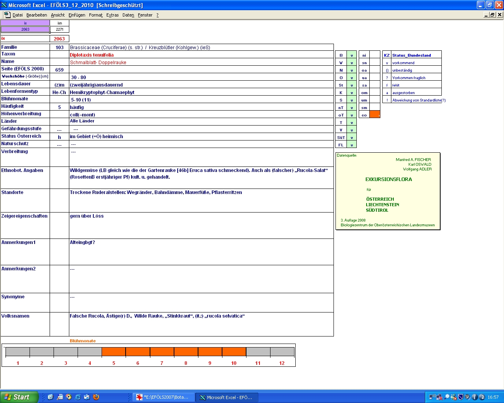504x403 pixels.
Task: Open the Daten menu
Action: pos(128,15)
